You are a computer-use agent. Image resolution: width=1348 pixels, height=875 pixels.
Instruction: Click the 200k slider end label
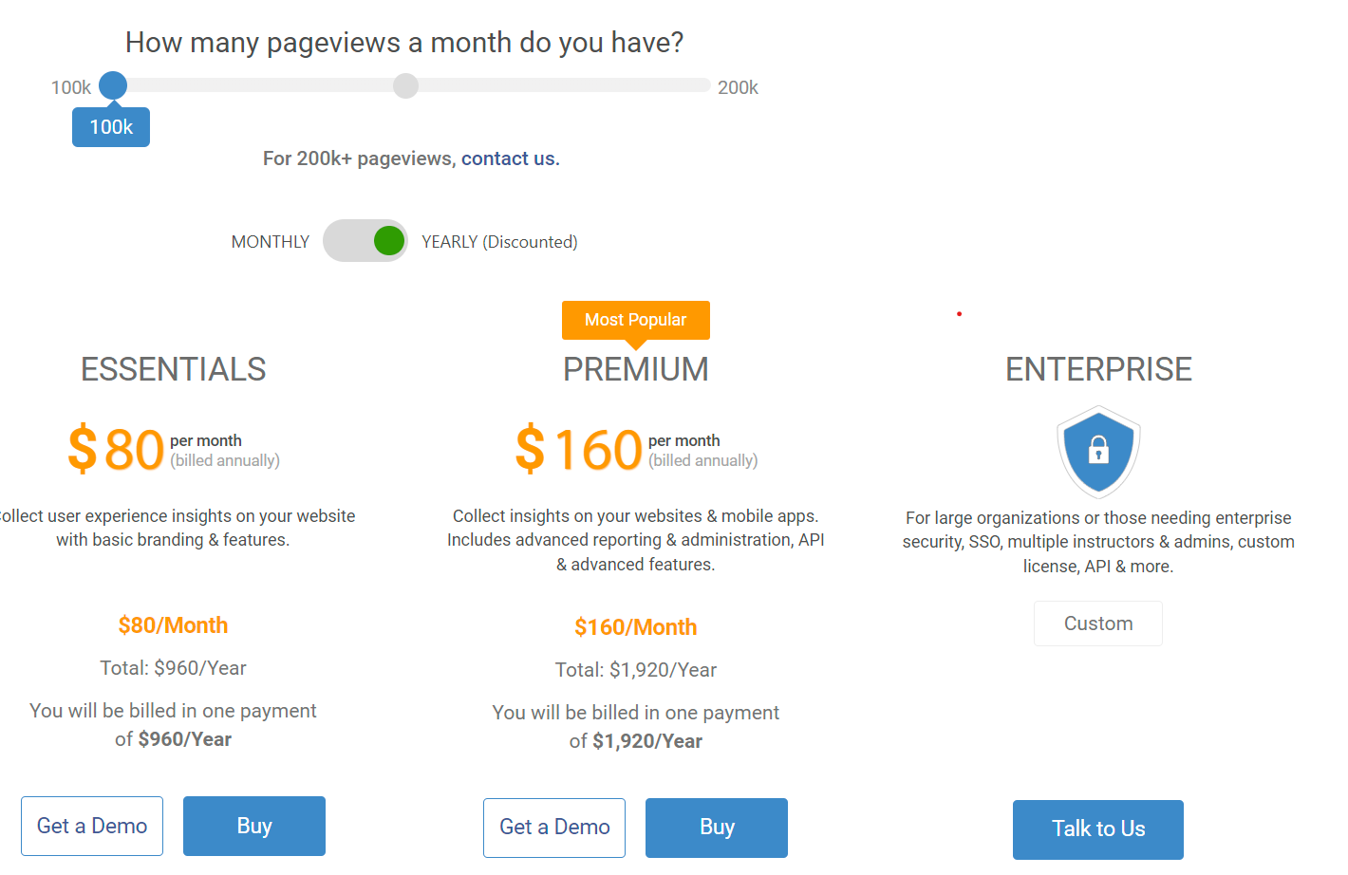pos(738,87)
